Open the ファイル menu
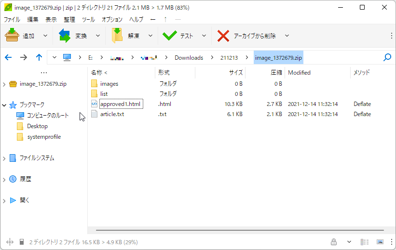Screen dimensions: 396x250 point(12,19)
